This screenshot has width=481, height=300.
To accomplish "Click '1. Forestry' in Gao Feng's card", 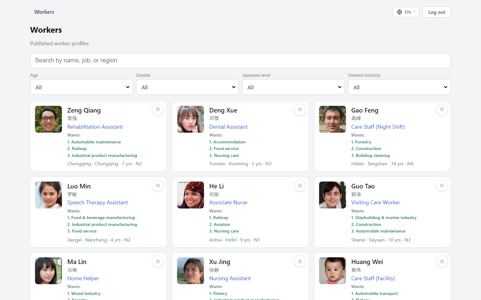I will pyautogui.click(x=361, y=142).
